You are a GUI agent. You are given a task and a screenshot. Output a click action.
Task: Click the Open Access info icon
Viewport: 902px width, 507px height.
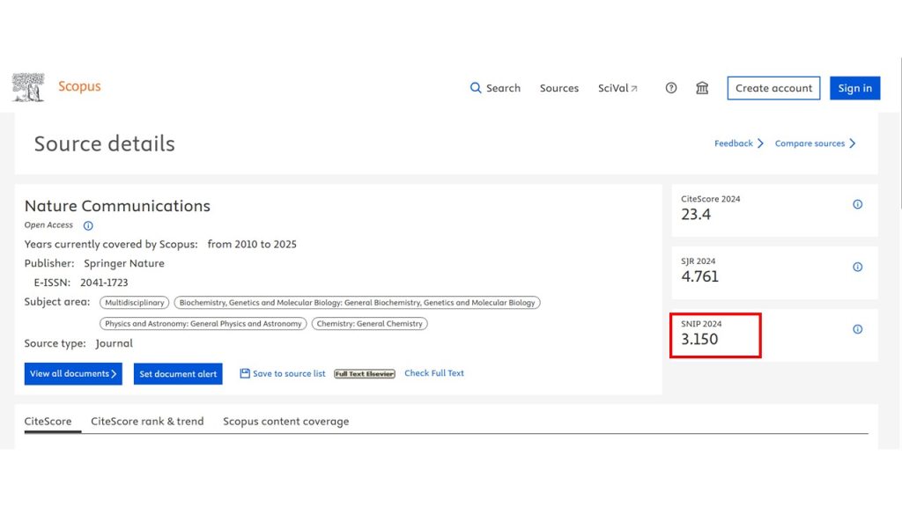[88, 225]
